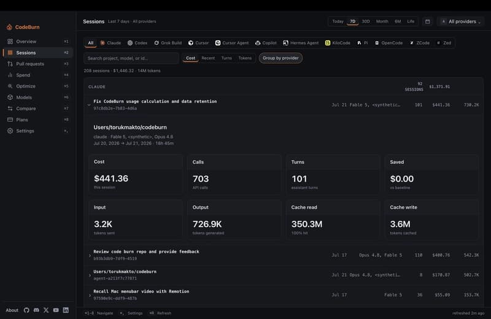This screenshot has height=319, width=491.
Task: Click the CLAUDE group header
Action: tap(97, 86)
